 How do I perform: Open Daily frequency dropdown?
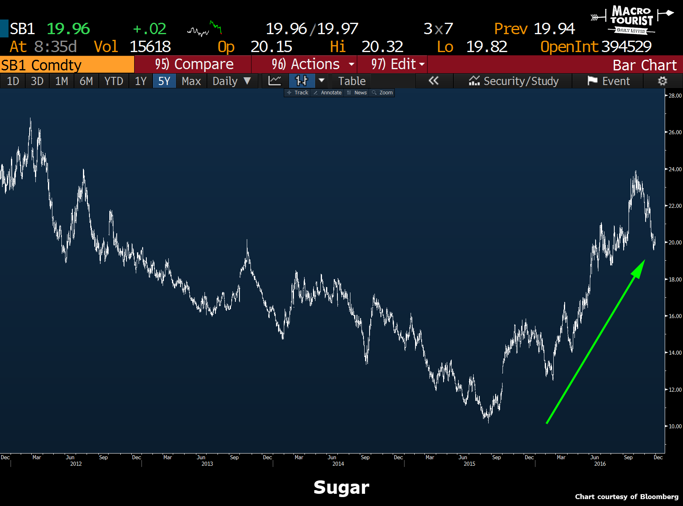(232, 81)
